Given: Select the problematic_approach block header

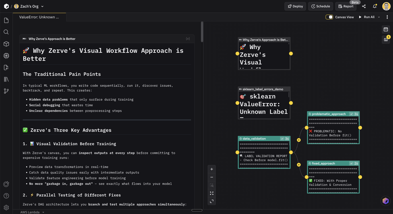Looking at the screenshot, I should tap(333, 114).
